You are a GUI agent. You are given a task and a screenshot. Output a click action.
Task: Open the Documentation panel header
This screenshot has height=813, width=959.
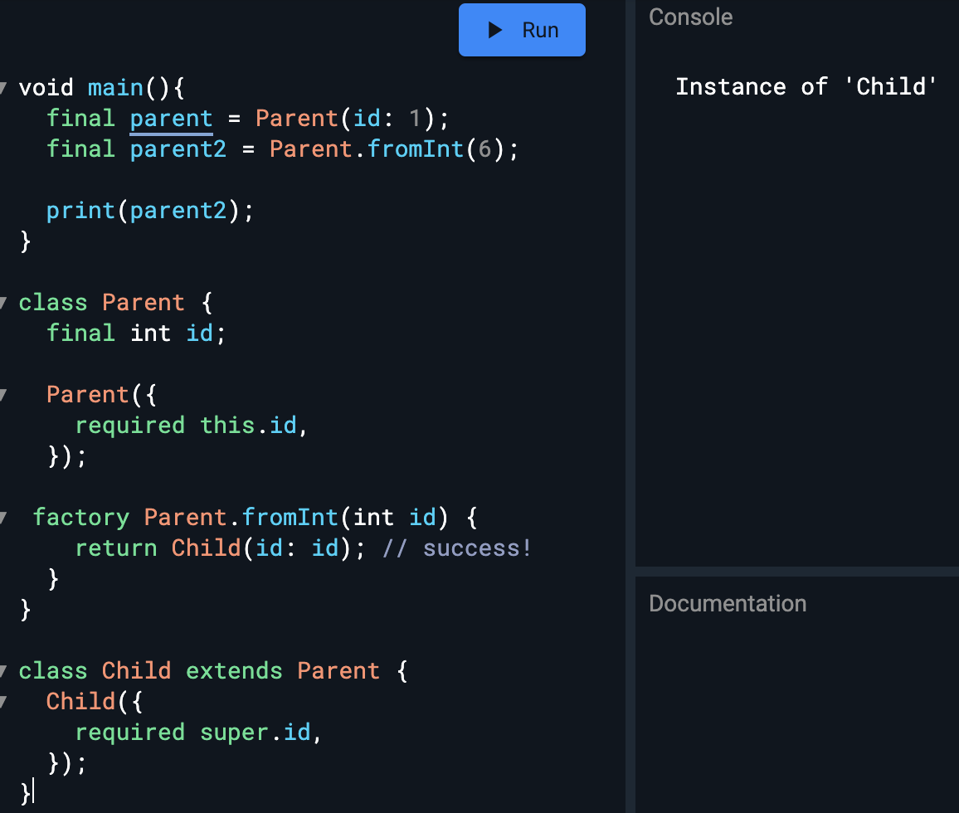(x=728, y=604)
